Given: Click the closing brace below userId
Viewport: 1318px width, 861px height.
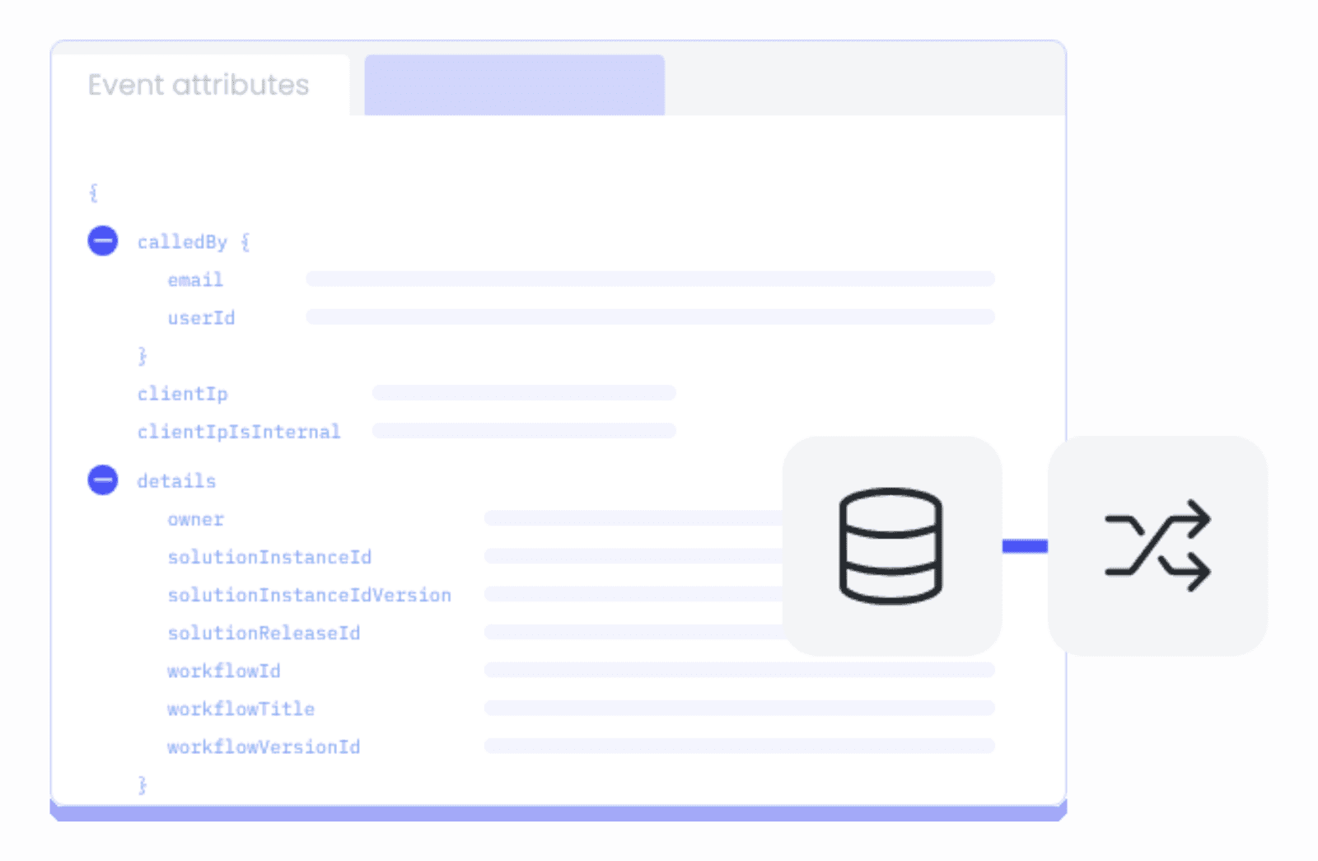Looking at the screenshot, I should click(143, 354).
